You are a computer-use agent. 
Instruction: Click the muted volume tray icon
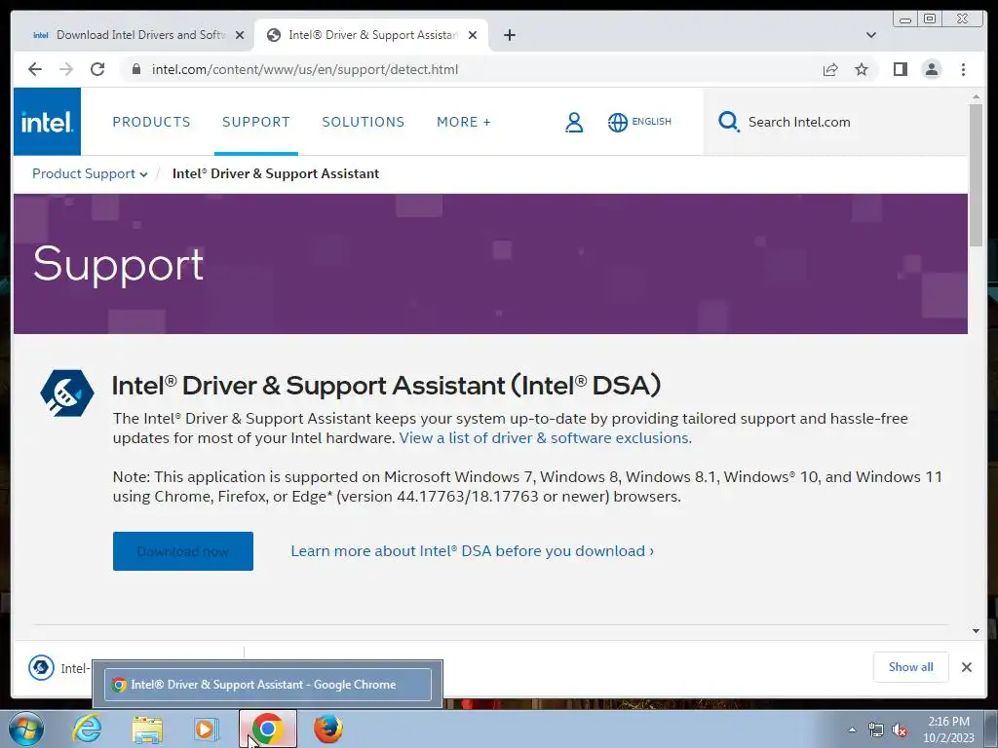(900, 729)
